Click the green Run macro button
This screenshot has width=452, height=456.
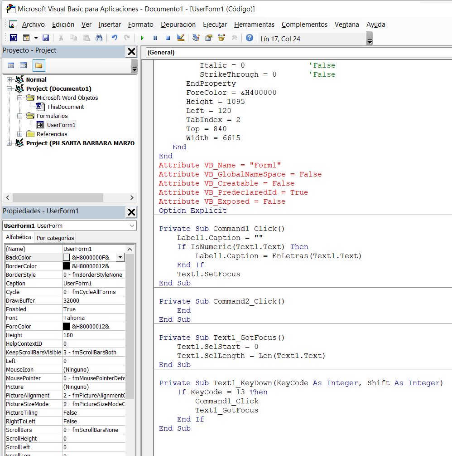142,38
